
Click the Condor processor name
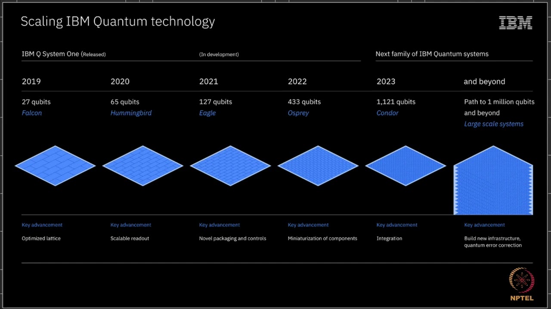(x=387, y=113)
